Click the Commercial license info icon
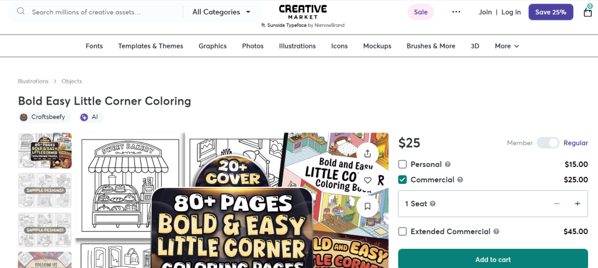 [x=460, y=180]
